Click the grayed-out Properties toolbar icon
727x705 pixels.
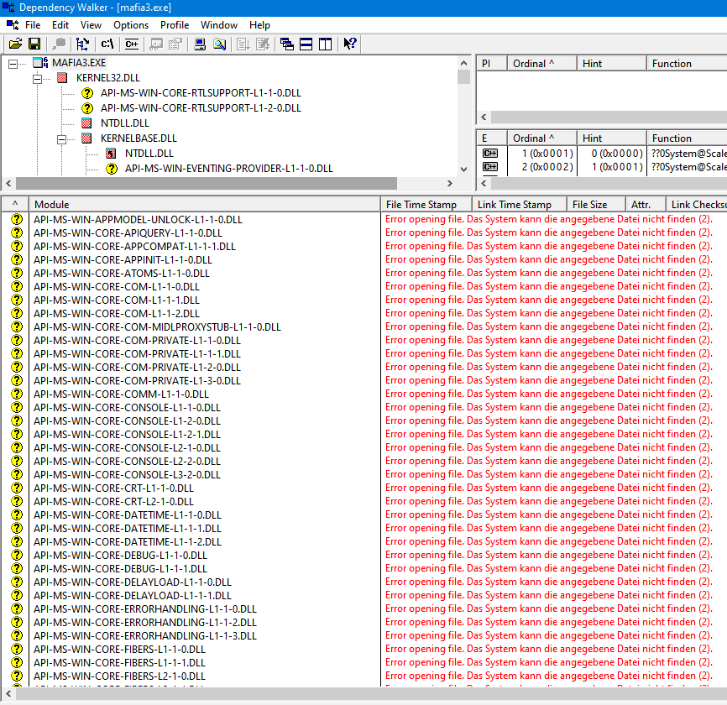[175, 44]
